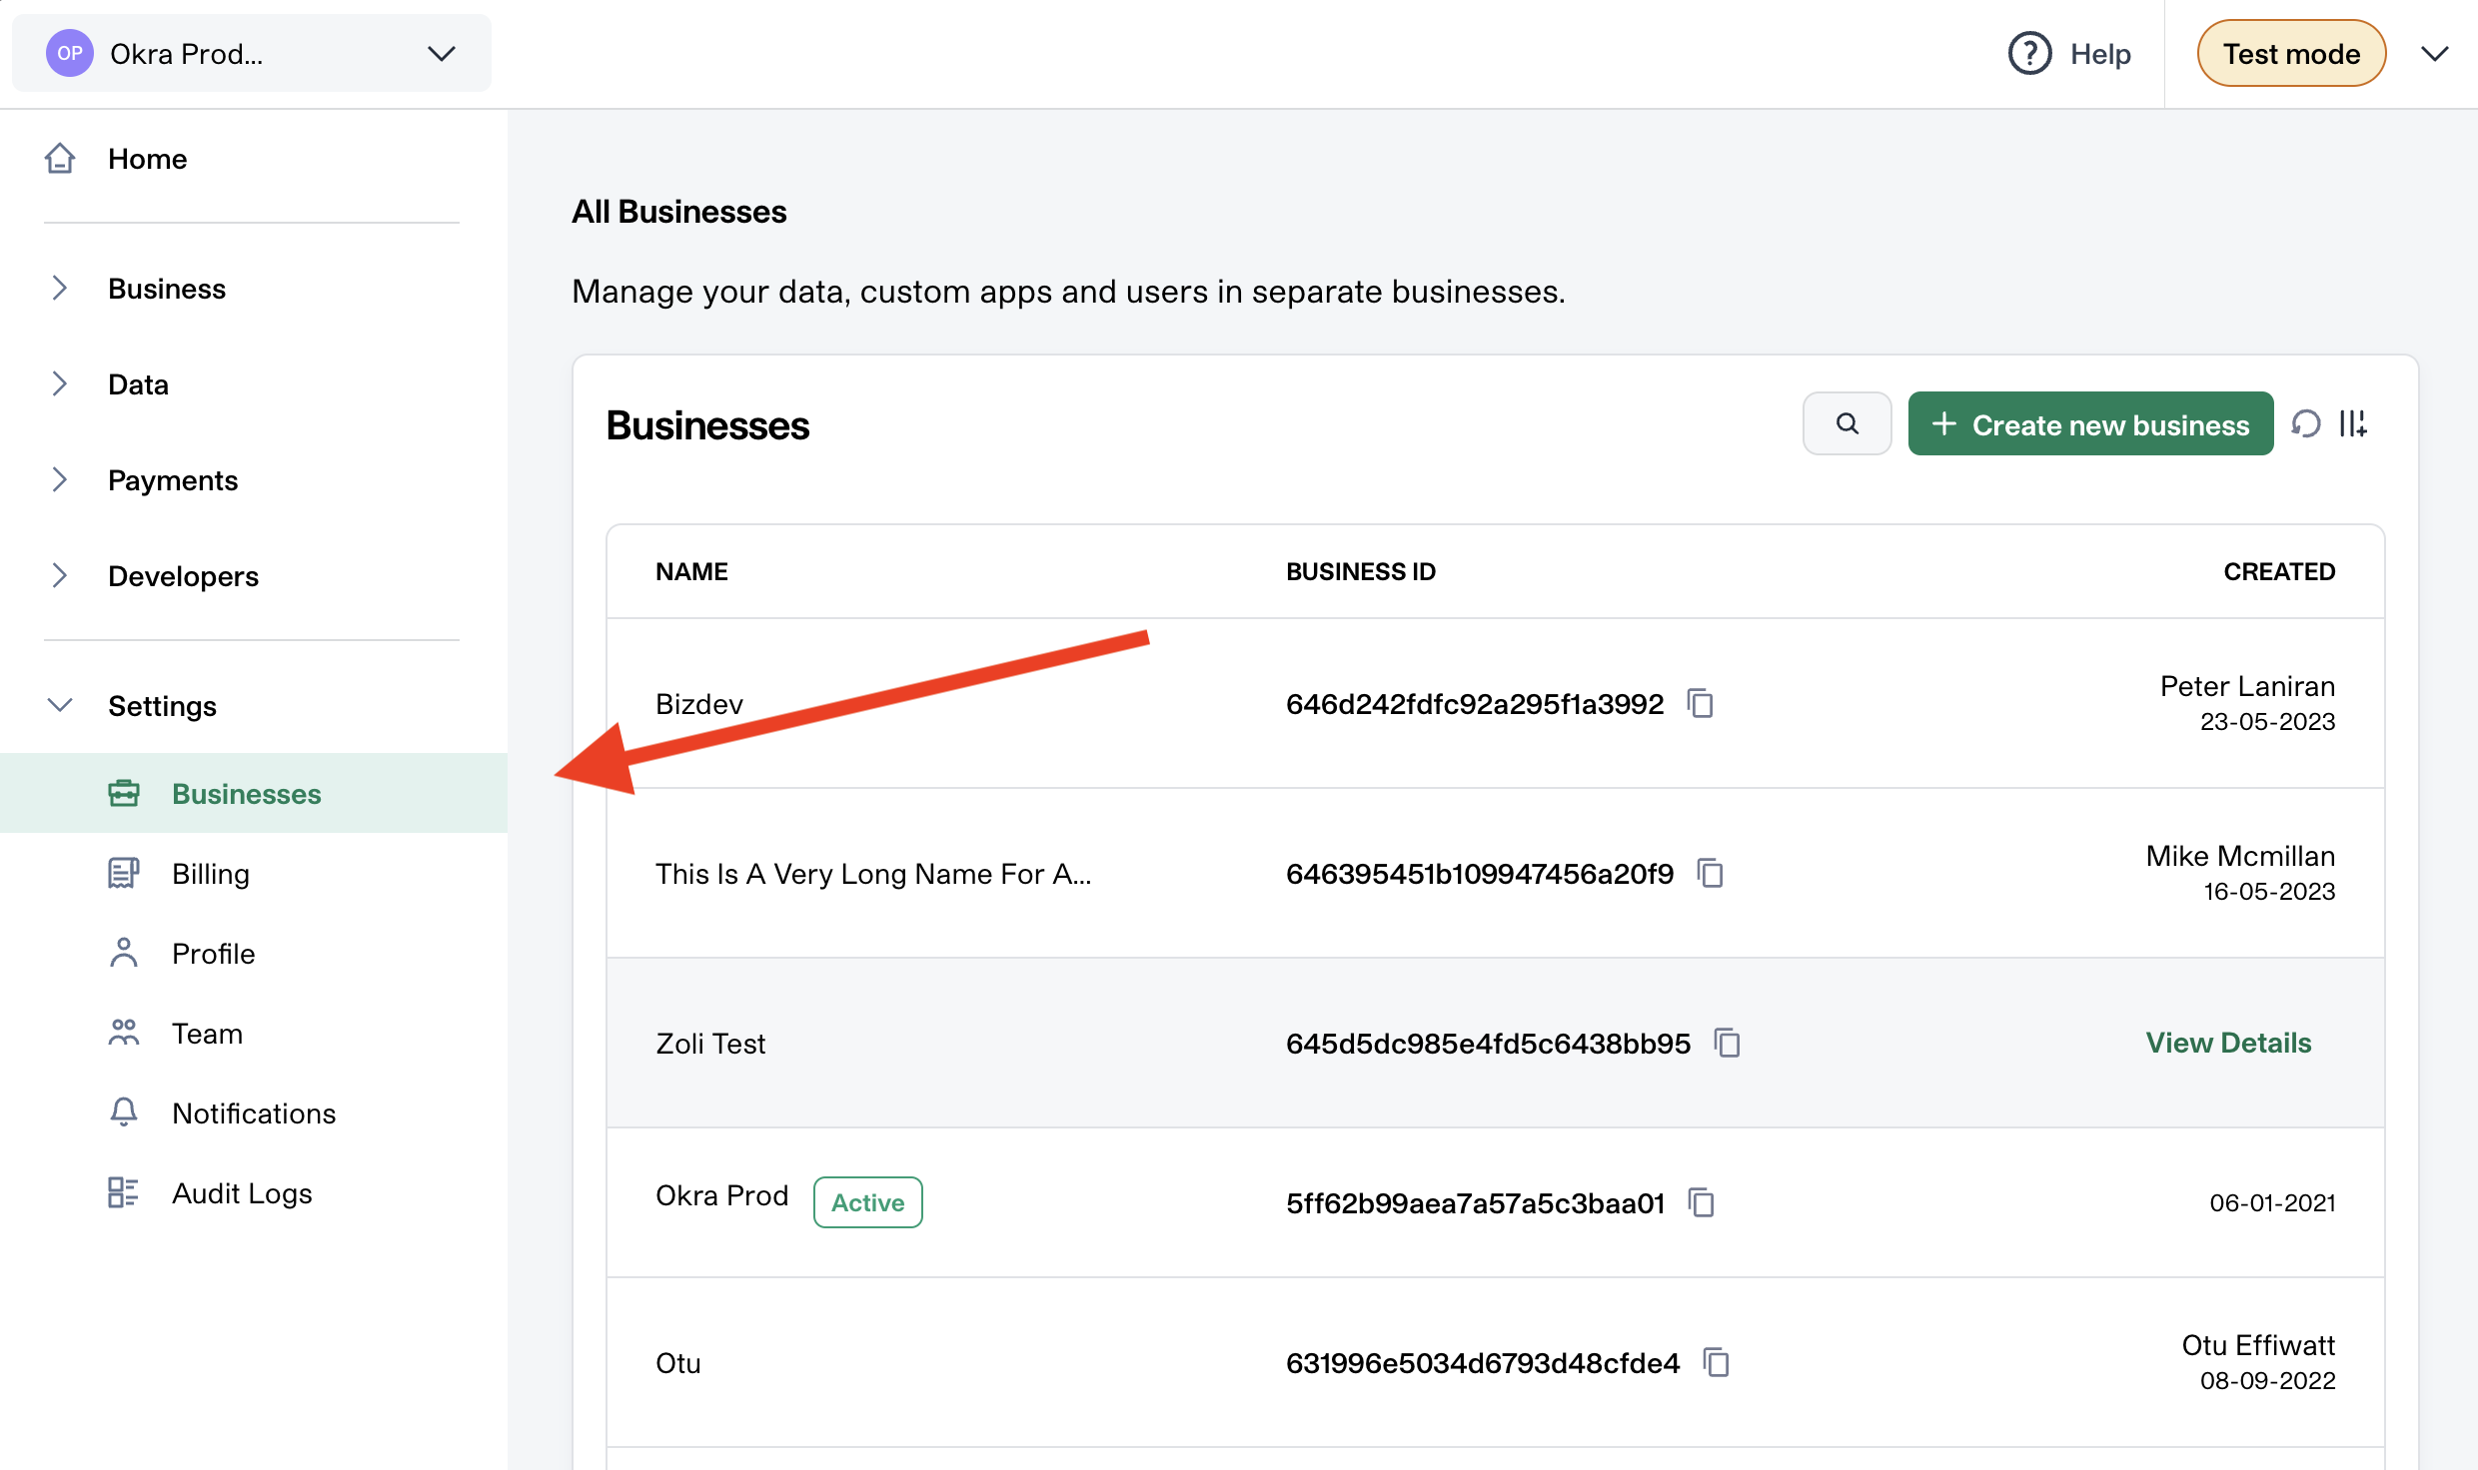Click the Home icon in sidebar
Screen dimensions: 2478x1470
pyautogui.click(x=60, y=158)
